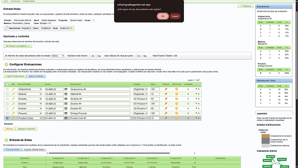
Task: Select Sí for Inactivar nota menor
Action: [90, 56]
